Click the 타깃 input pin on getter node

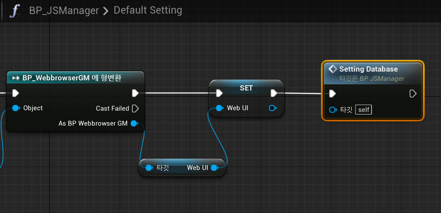pos(149,168)
